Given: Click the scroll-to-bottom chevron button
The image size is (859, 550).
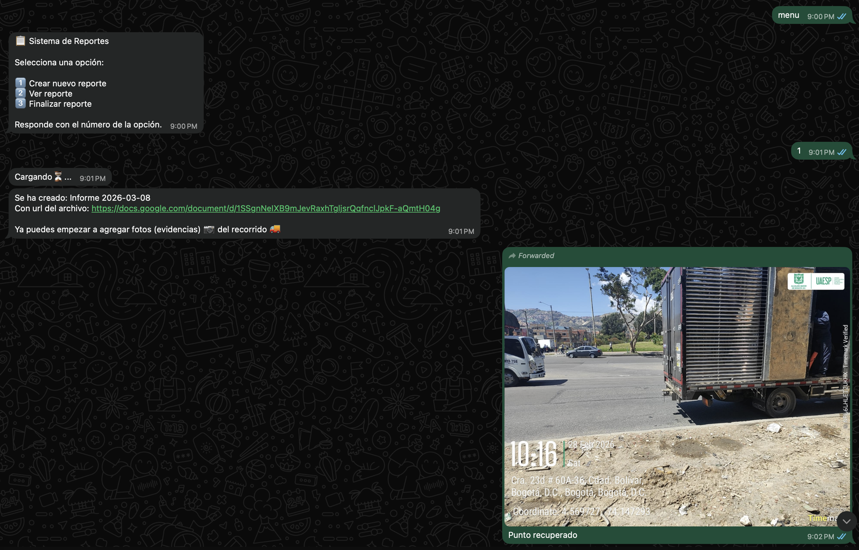Looking at the screenshot, I should 846,521.
